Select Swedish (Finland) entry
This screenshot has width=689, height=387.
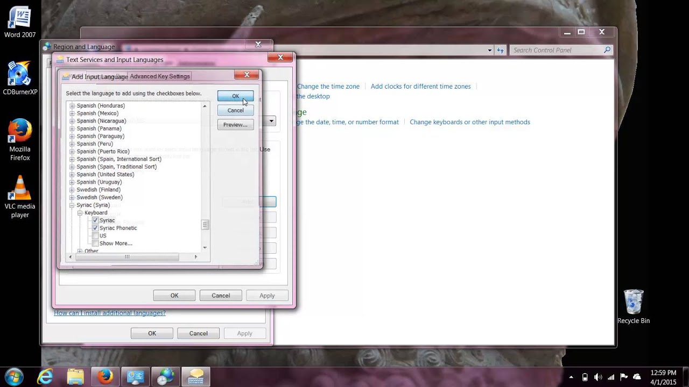click(99, 190)
